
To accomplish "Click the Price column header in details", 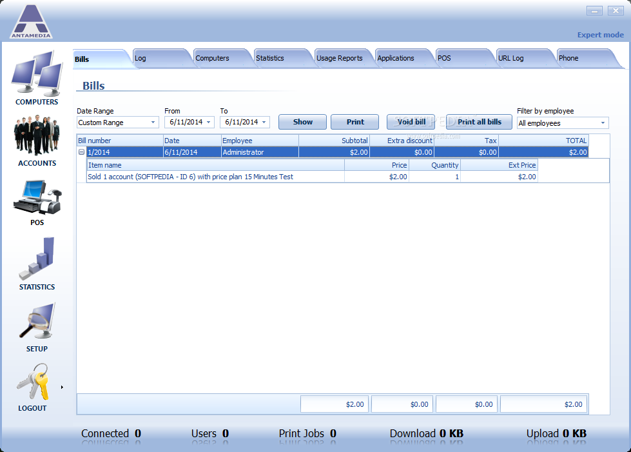I will pos(376,165).
